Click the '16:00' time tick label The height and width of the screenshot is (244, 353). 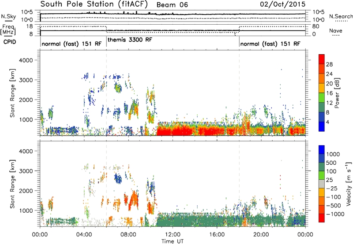tap(217, 235)
